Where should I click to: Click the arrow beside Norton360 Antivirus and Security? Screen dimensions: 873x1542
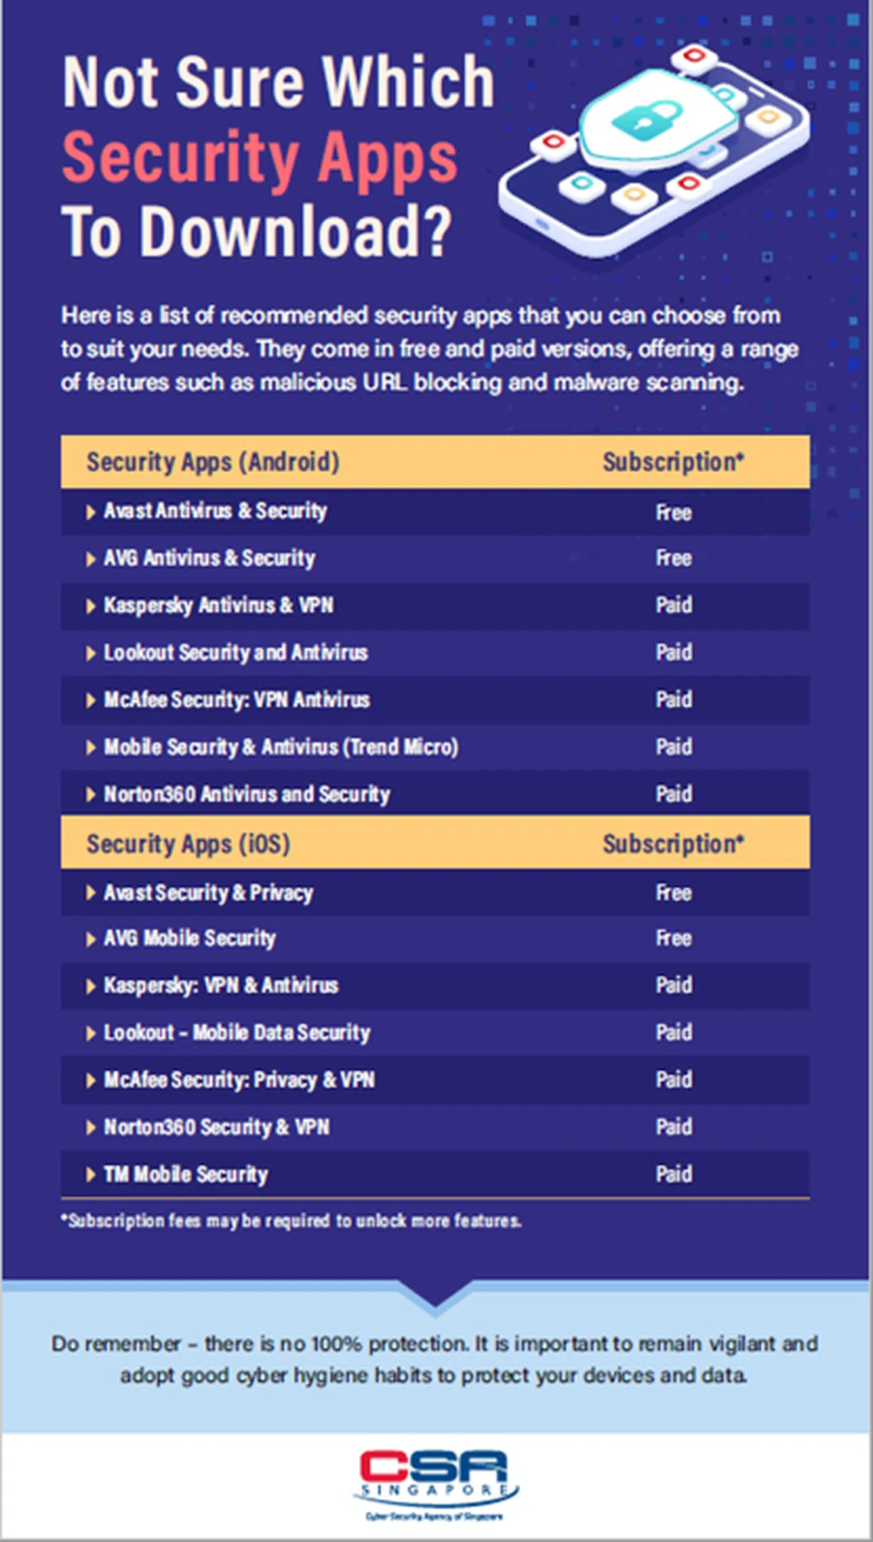(90, 794)
